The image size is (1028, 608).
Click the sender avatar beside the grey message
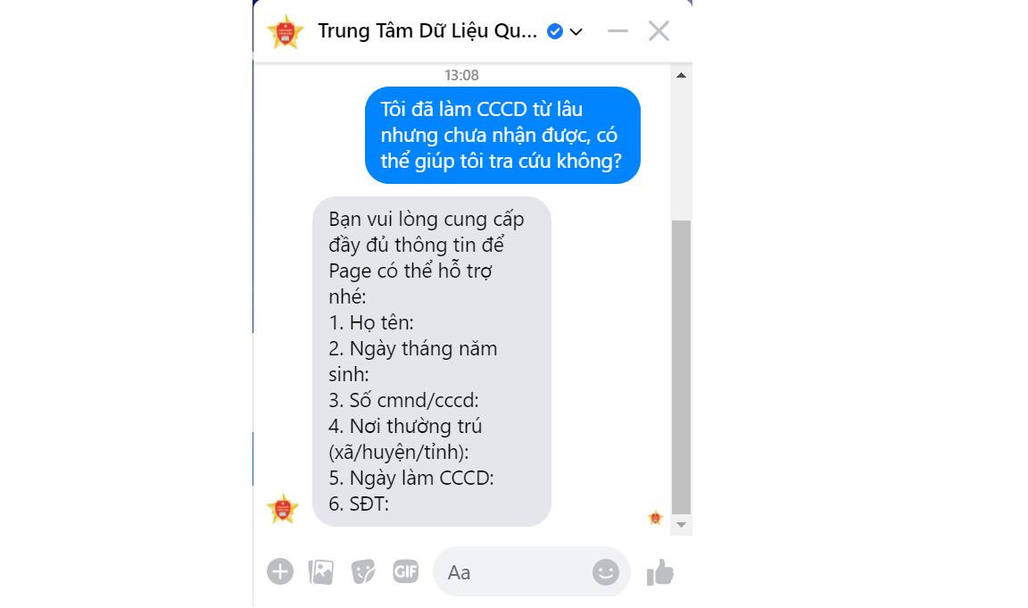tap(283, 509)
